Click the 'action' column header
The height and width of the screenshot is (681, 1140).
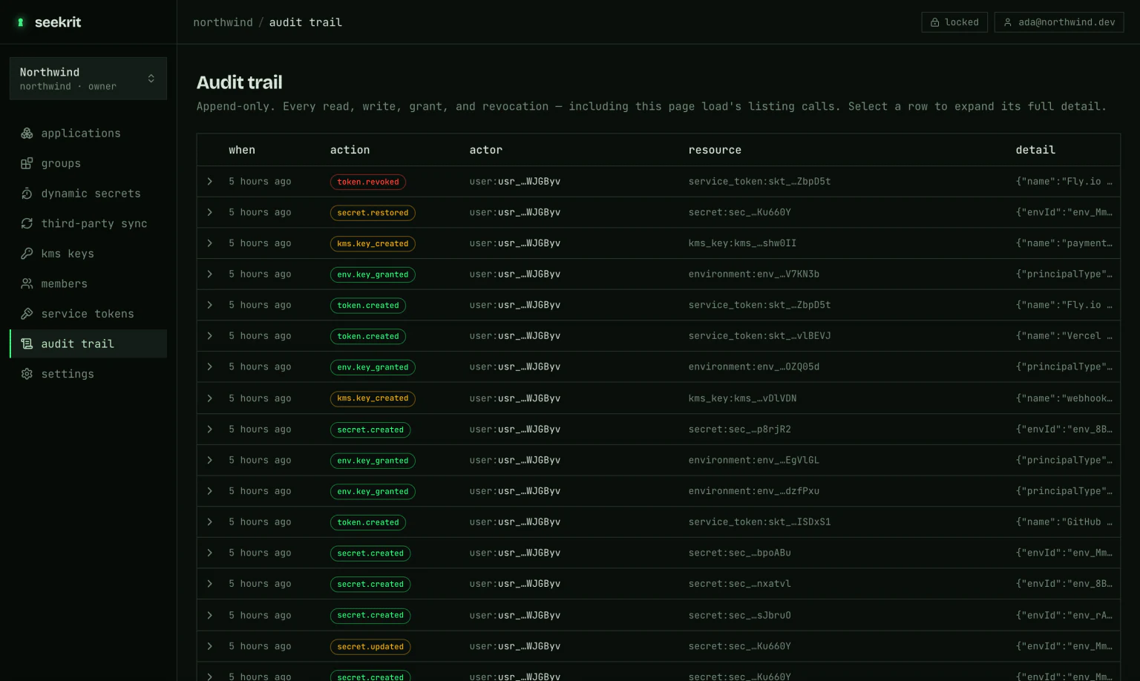click(x=350, y=150)
